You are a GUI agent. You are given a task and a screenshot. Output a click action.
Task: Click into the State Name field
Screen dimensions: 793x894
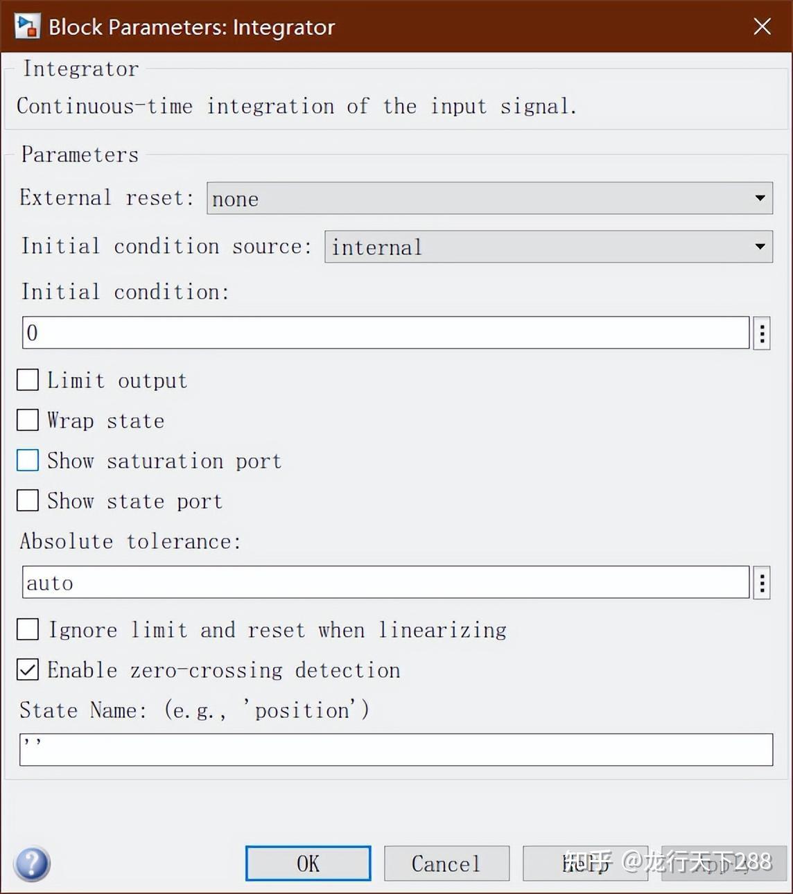[x=396, y=750]
